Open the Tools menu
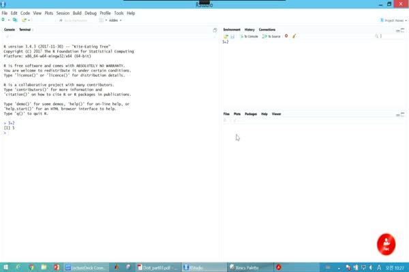The image size is (409, 272). [x=119, y=13]
